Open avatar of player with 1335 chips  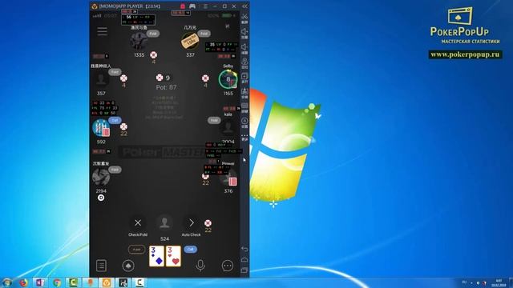(x=139, y=41)
